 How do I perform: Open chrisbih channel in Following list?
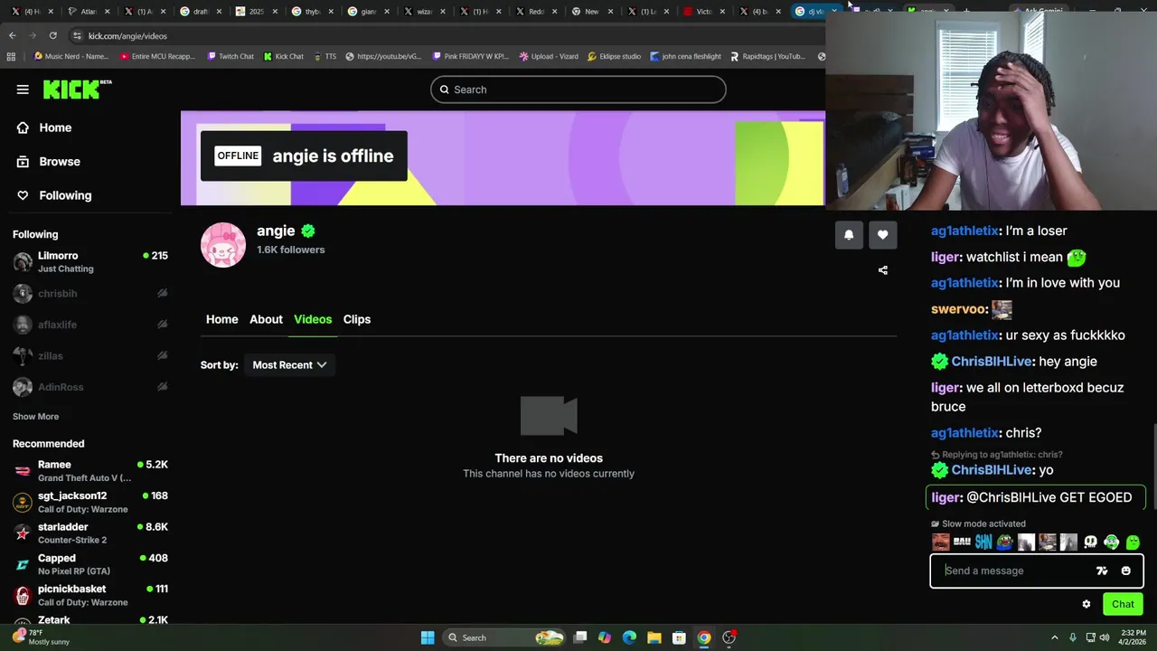click(x=90, y=293)
